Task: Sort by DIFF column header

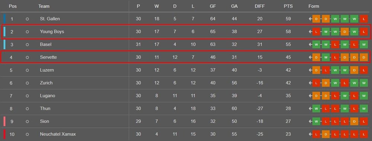Action: point(260,6)
